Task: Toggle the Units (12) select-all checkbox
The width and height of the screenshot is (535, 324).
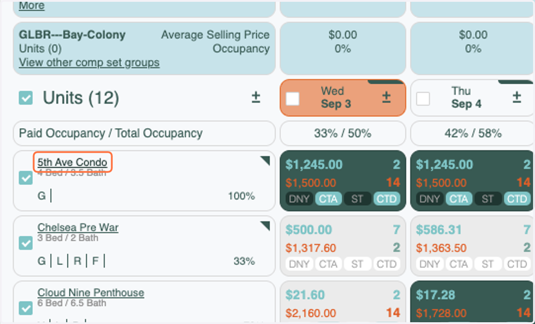Action: (x=26, y=98)
